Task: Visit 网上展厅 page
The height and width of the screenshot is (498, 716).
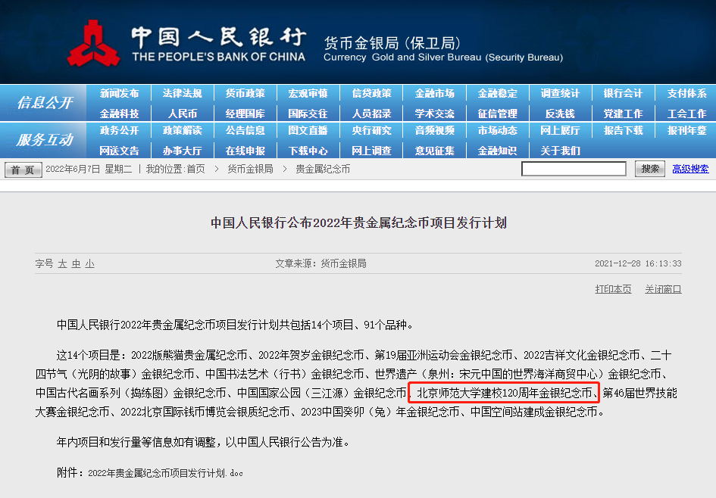Action: point(560,130)
